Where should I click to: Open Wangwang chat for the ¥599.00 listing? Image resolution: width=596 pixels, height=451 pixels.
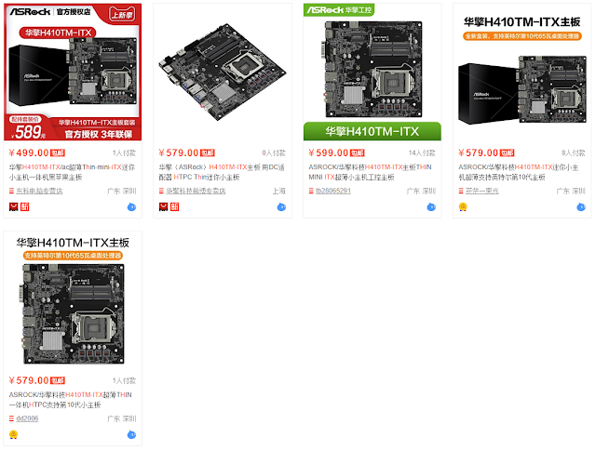(431, 206)
